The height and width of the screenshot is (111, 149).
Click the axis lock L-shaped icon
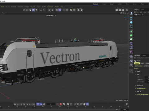point(41,10)
